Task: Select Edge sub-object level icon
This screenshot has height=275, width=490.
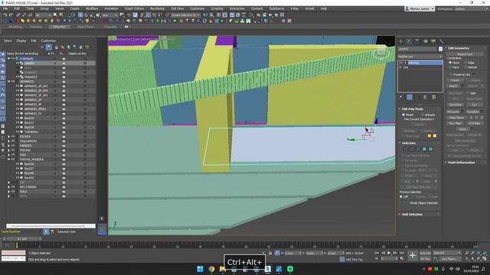Action: click(x=412, y=150)
